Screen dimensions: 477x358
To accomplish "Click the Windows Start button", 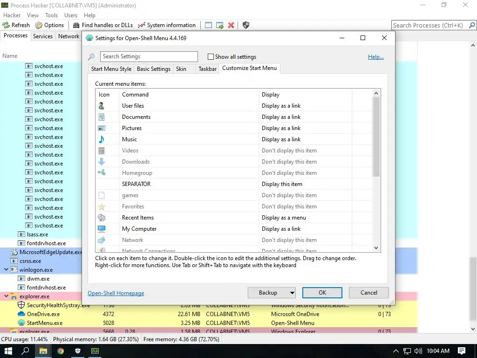I will pyautogui.click(x=8, y=351).
